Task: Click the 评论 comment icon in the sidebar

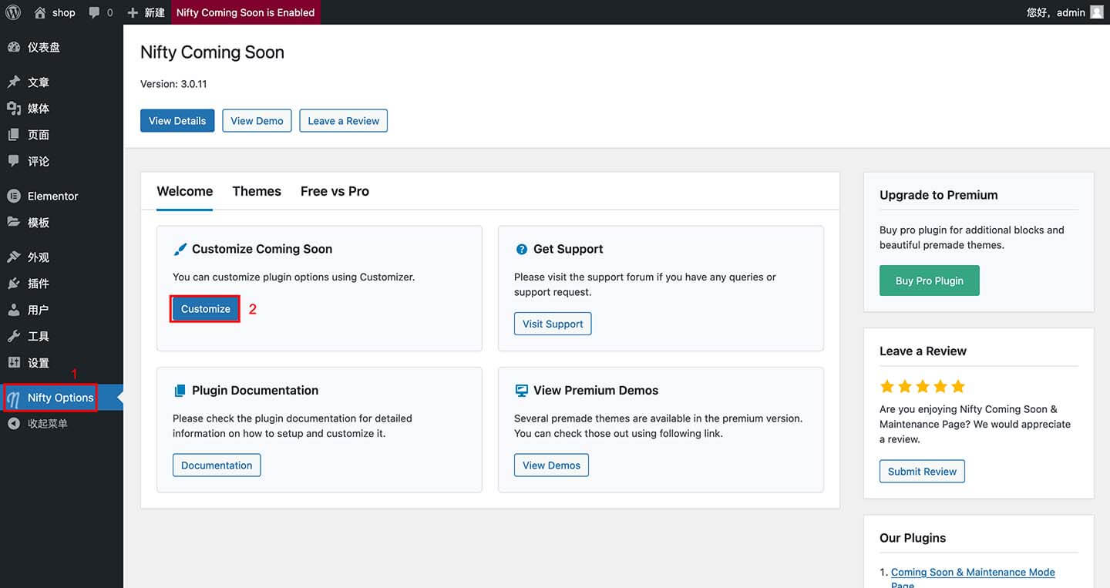Action: click(14, 161)
